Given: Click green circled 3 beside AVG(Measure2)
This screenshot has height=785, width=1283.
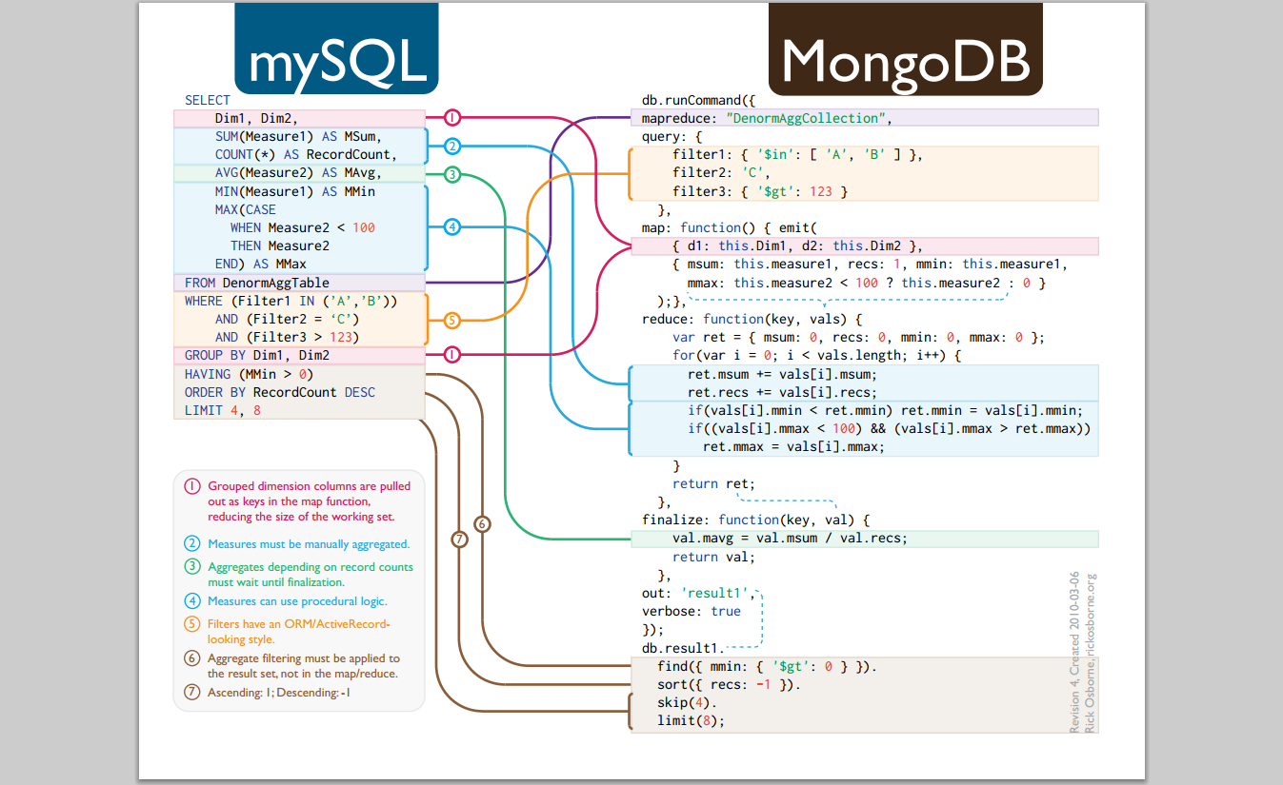Looking at the screenshot, I should (x=452, y=174).
